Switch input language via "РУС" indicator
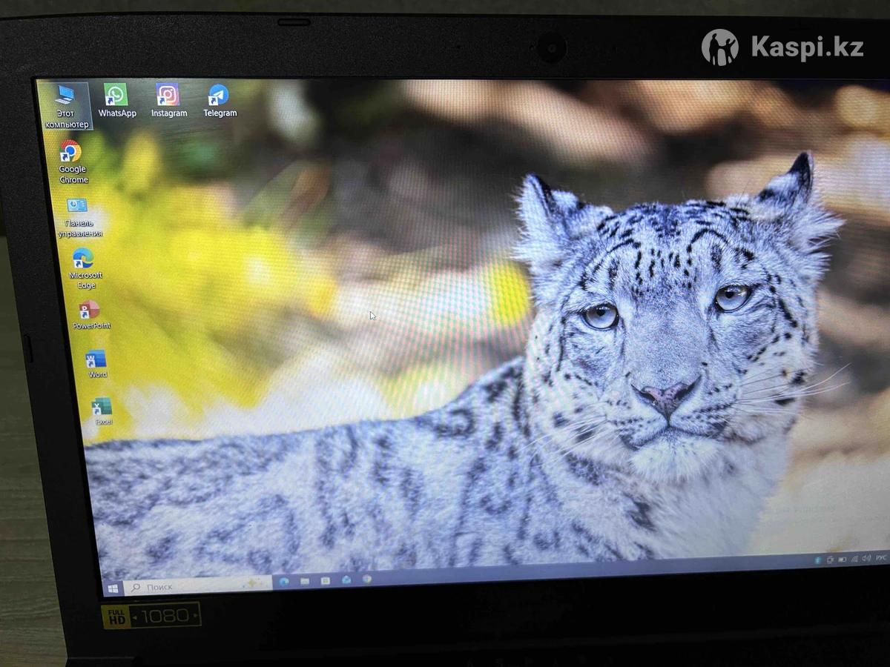890x667 pixels. [x=880, y=557]
